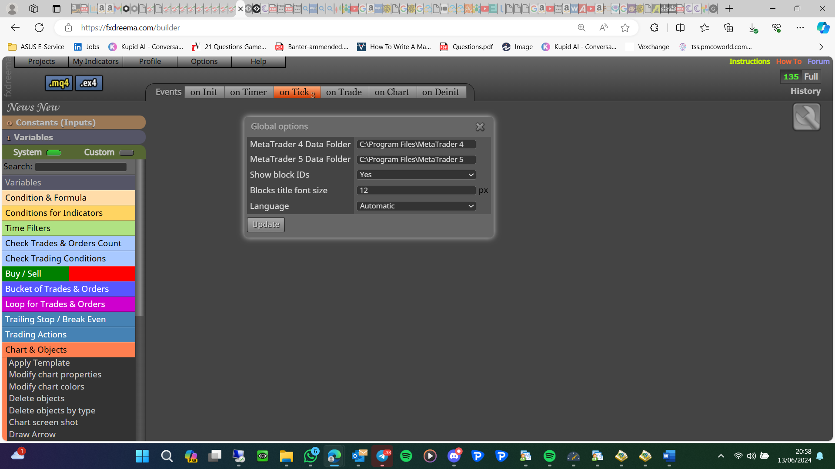835x469 pixels.
Task: Open the Profile menu
Action: [x=150, y=61]
